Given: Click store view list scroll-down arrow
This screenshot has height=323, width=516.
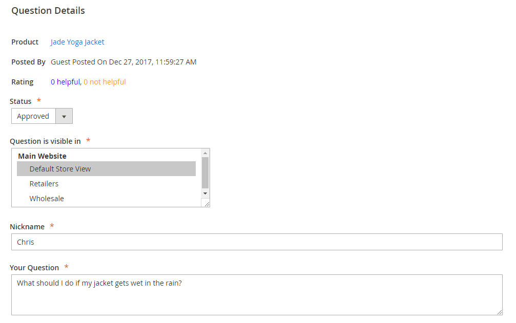Looking at the screenshot, I should click(x=205, y=193).
